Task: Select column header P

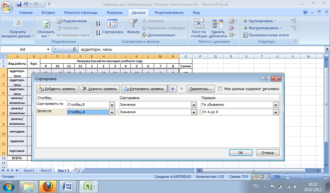Action: [x=200, y=56]
